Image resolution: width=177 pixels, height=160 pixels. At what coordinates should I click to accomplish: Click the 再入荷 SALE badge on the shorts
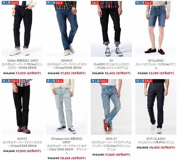144,3
